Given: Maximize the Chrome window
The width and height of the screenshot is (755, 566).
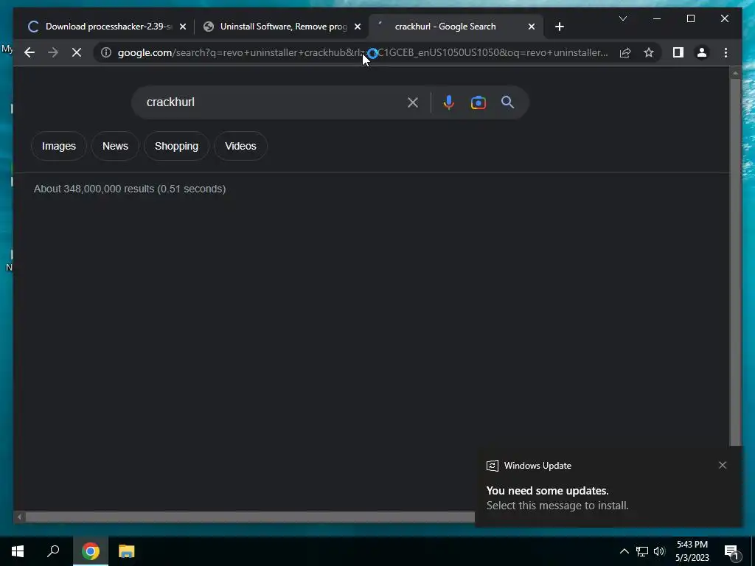Looking at the screenshot, I should [x=690, y=18].
